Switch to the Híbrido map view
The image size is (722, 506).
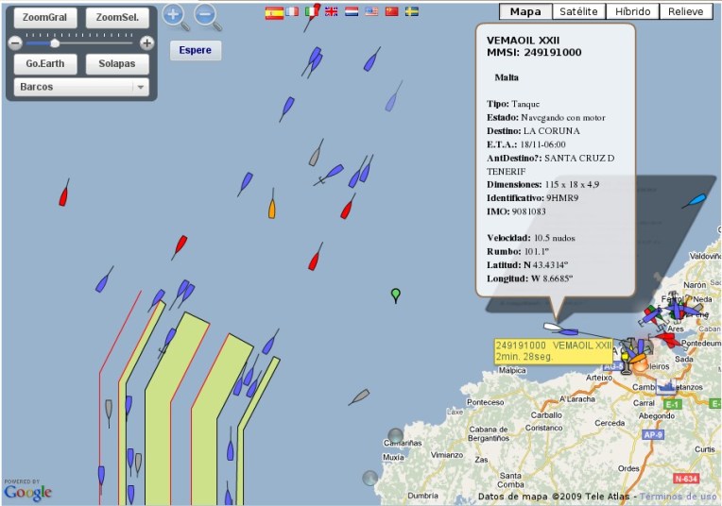click(631, 11)
